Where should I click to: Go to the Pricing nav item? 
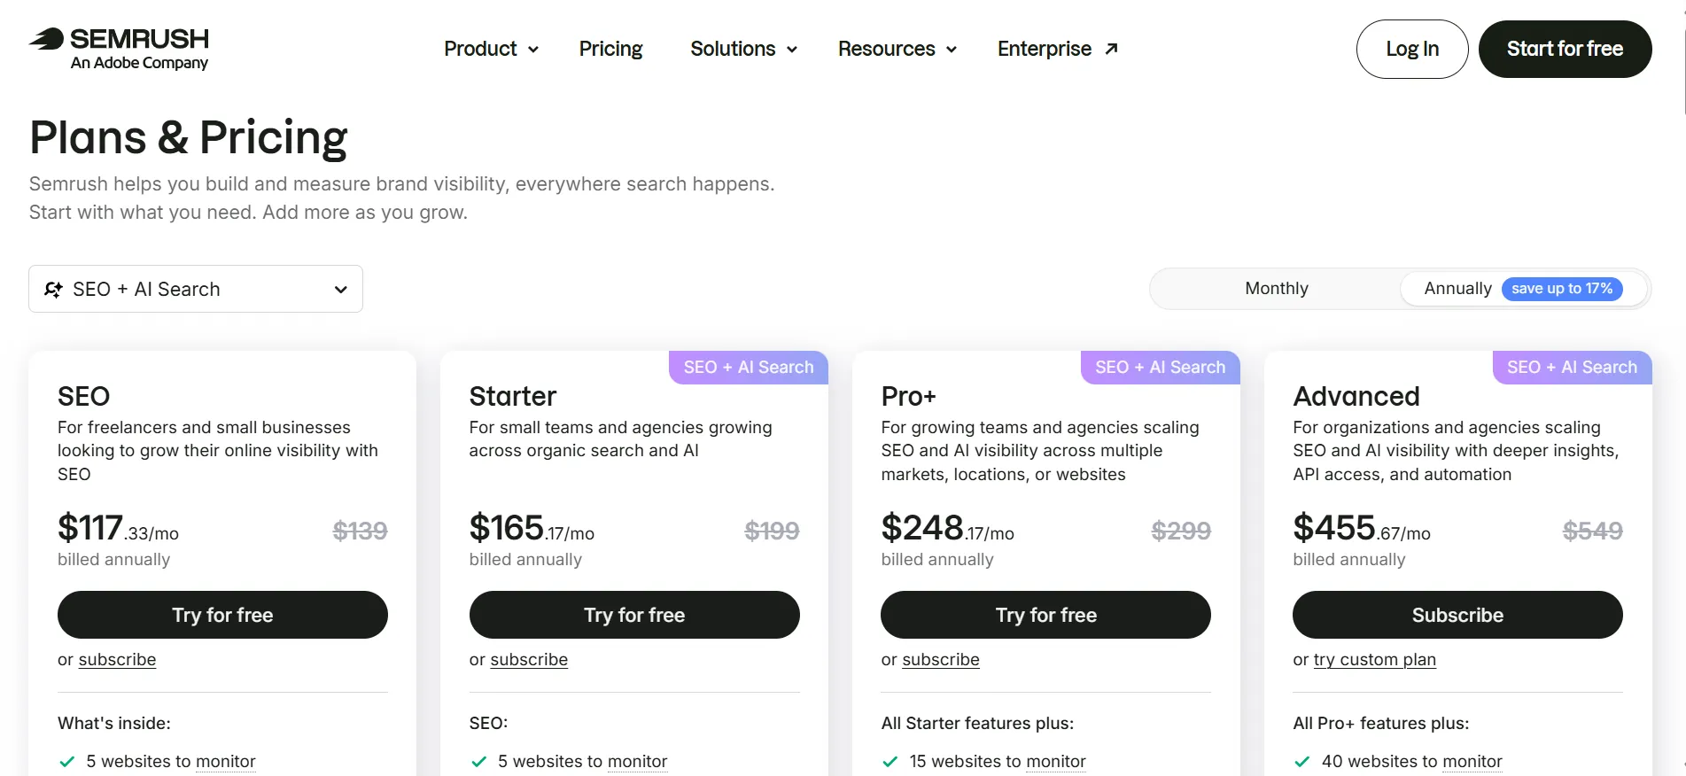coord(610,49)
